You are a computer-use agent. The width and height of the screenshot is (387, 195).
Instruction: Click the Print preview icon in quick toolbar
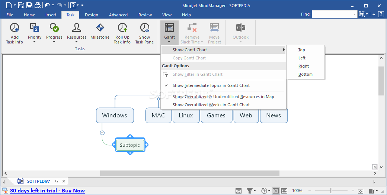coord(38,5)
